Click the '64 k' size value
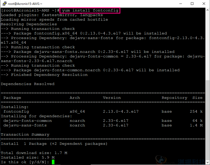The width and height of the screenshot is (210, 165). point(197,121)
